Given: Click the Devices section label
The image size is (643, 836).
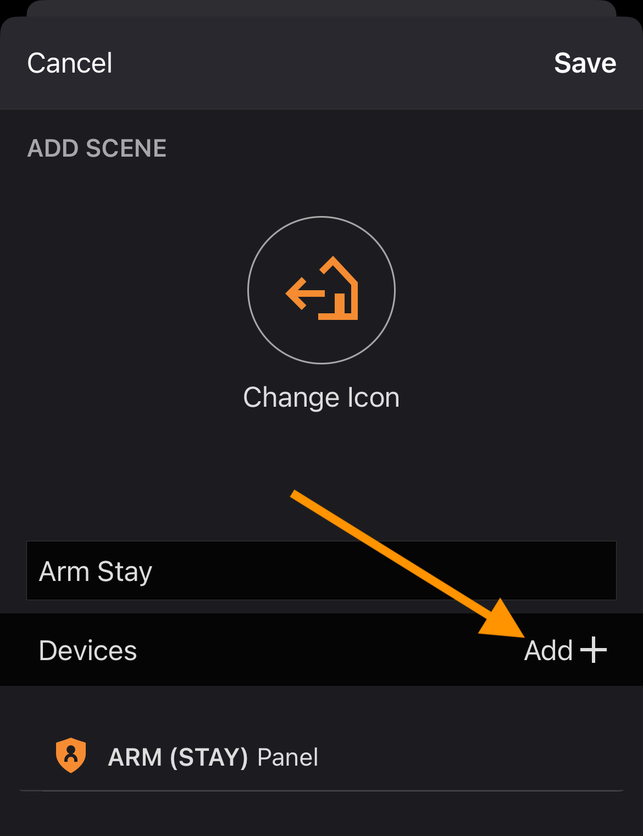Looking at the screenshot, I should [x=88, y=650].
